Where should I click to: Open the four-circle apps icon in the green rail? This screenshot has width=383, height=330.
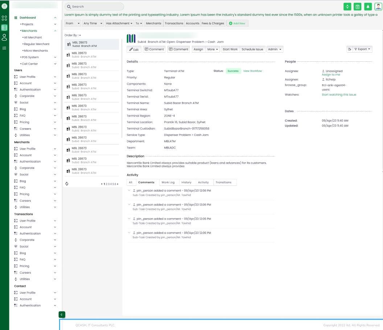pos(4,18)
